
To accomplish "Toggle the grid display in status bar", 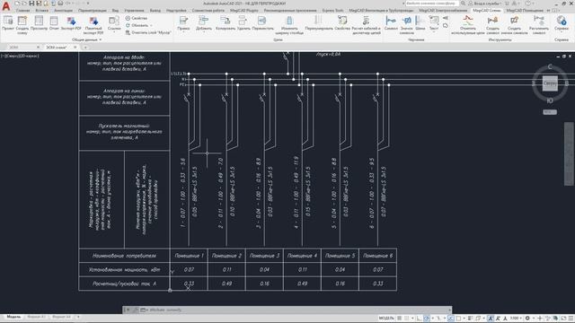I will point(399,319).
